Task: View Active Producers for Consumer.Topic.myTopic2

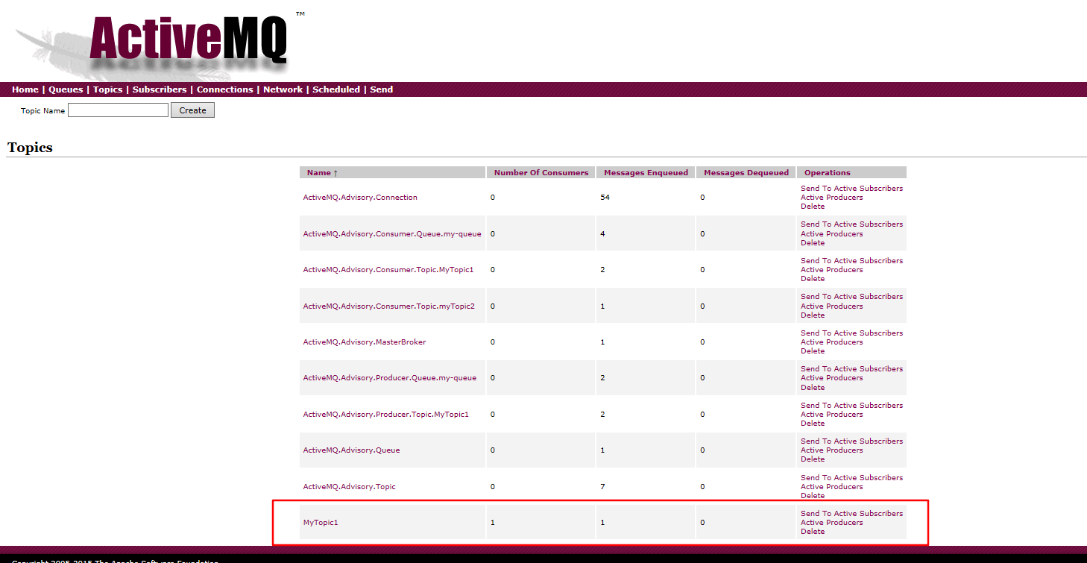Action: tap(831, 306)
